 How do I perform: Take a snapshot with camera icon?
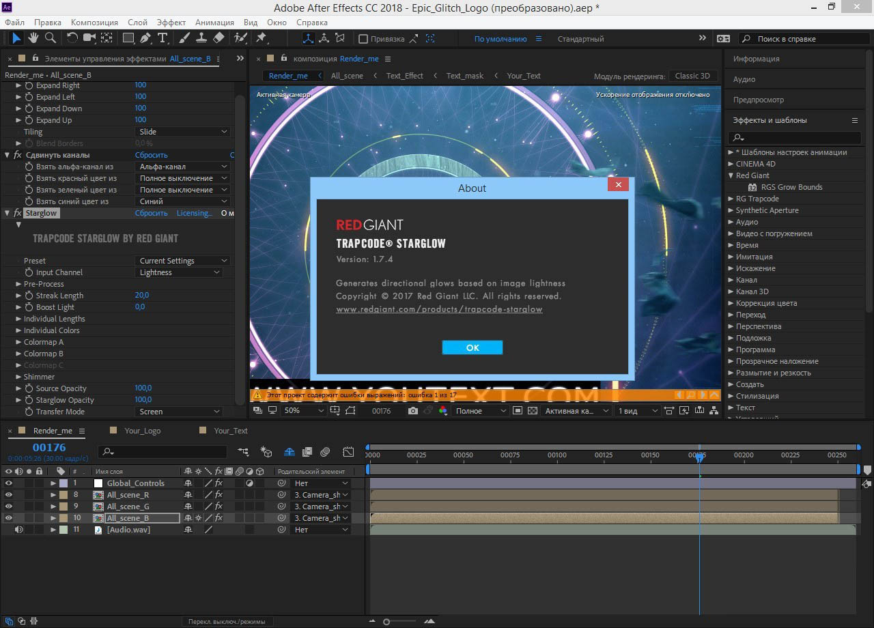tap(413, 411)
